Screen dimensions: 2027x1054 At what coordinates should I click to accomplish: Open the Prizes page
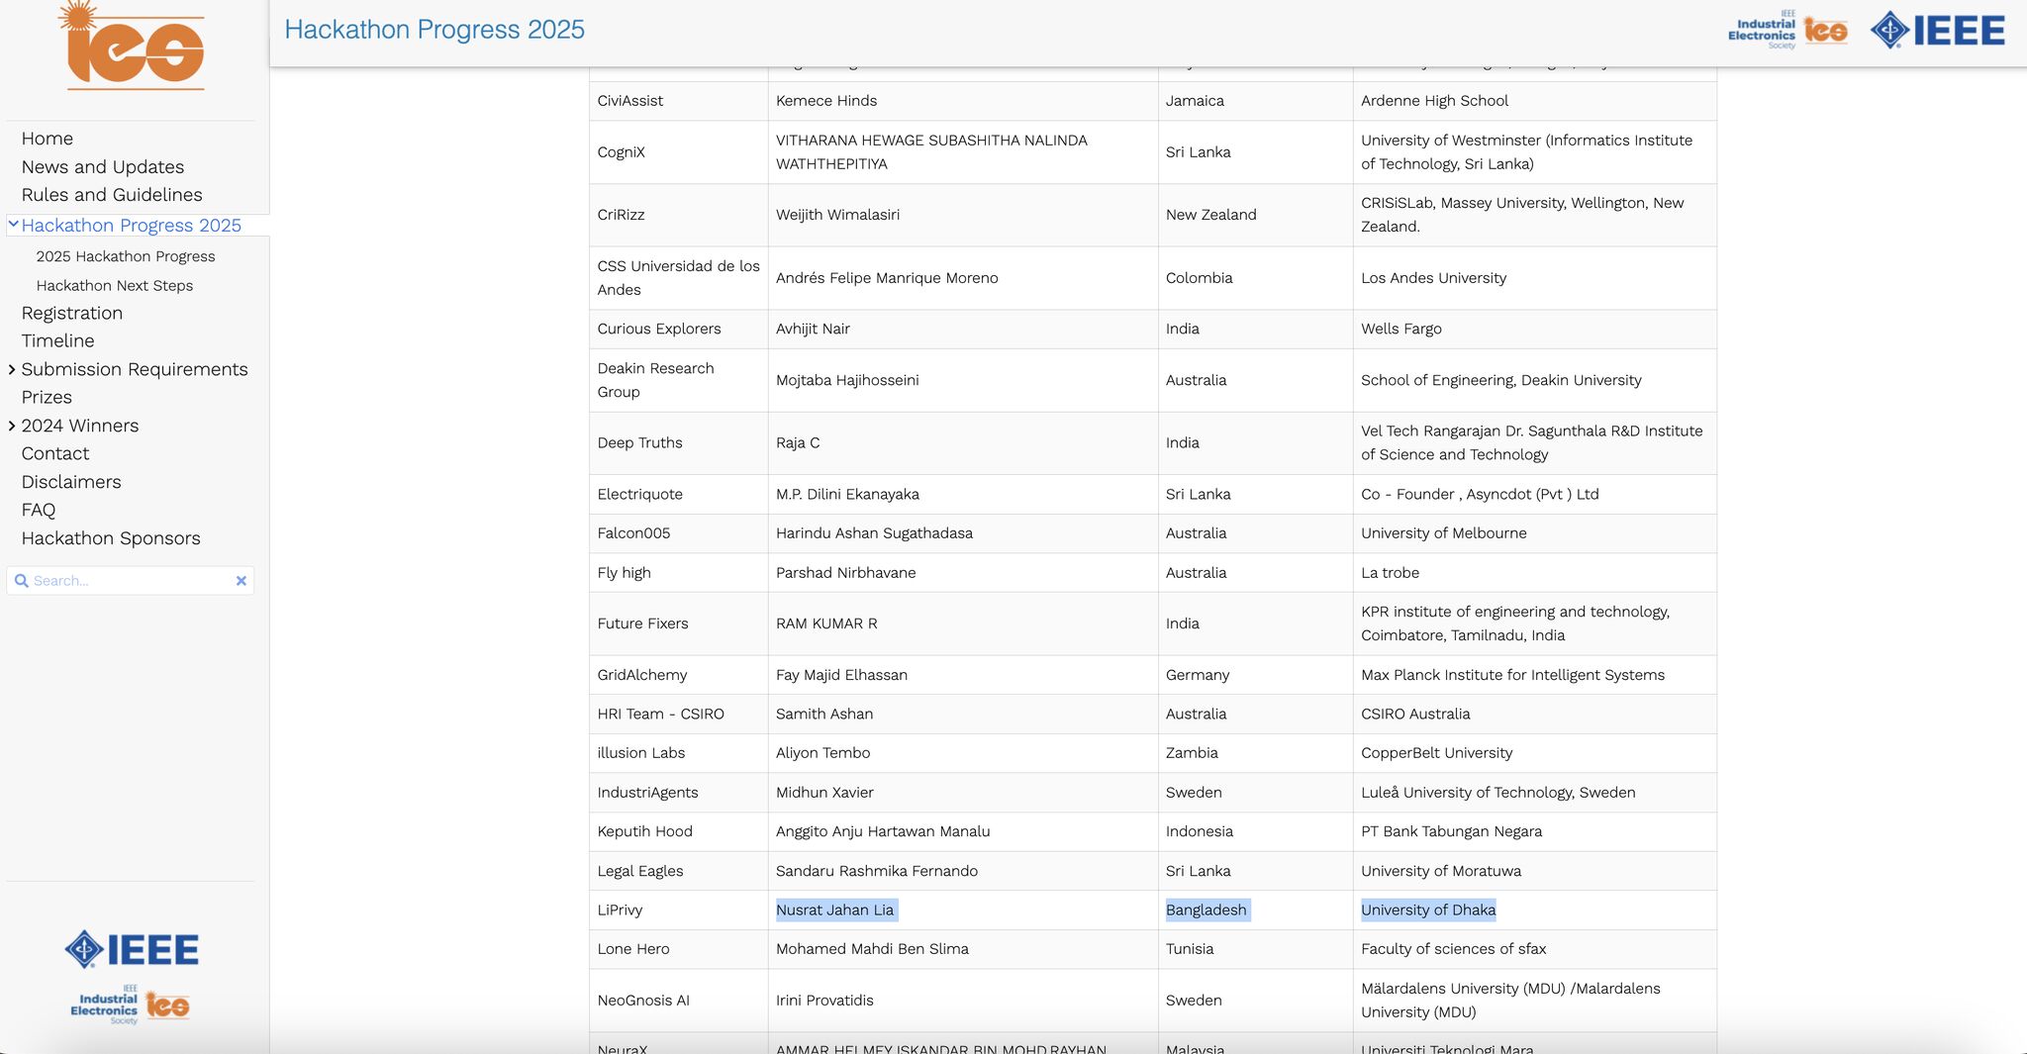47,397
